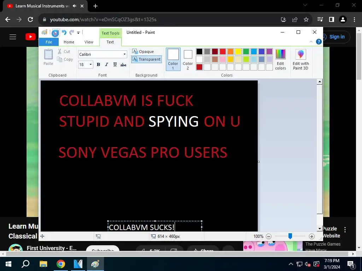Image resolution: width=362 pixels, height=271 pixels.
Task: Click the YouTube logo
Action: 30,37
